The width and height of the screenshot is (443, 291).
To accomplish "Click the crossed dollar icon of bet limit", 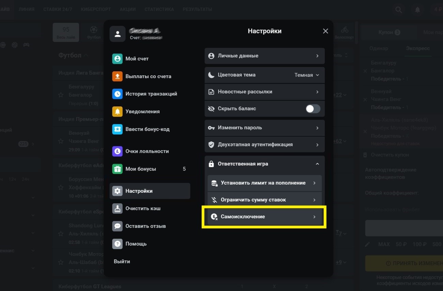I will 214,200.
